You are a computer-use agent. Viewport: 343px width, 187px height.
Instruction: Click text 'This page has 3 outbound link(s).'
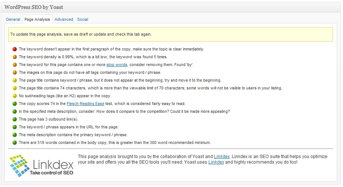(48, 119)
